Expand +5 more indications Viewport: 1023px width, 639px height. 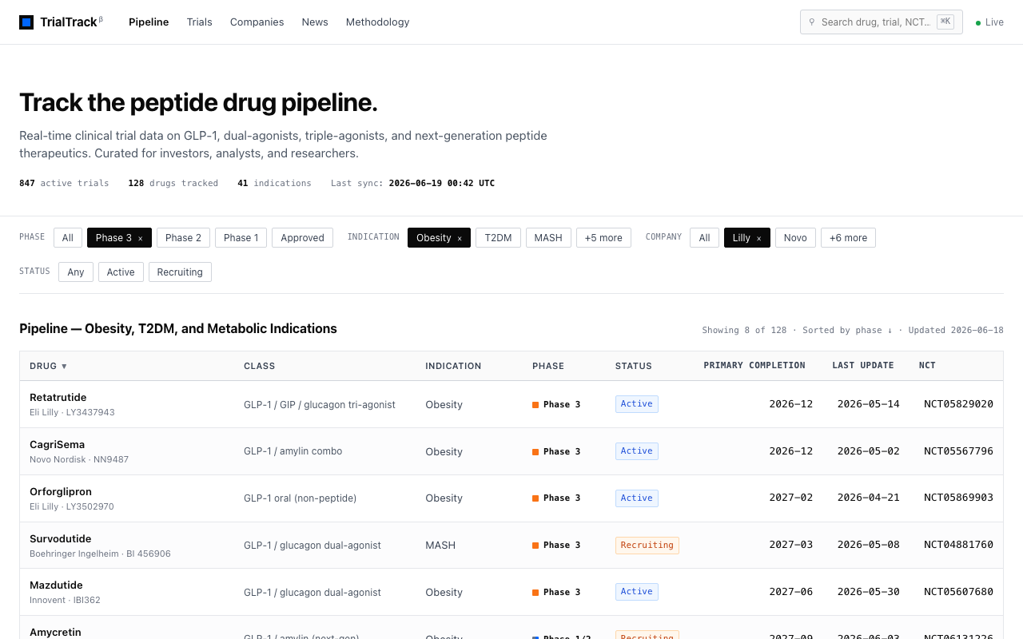(603, 238)
